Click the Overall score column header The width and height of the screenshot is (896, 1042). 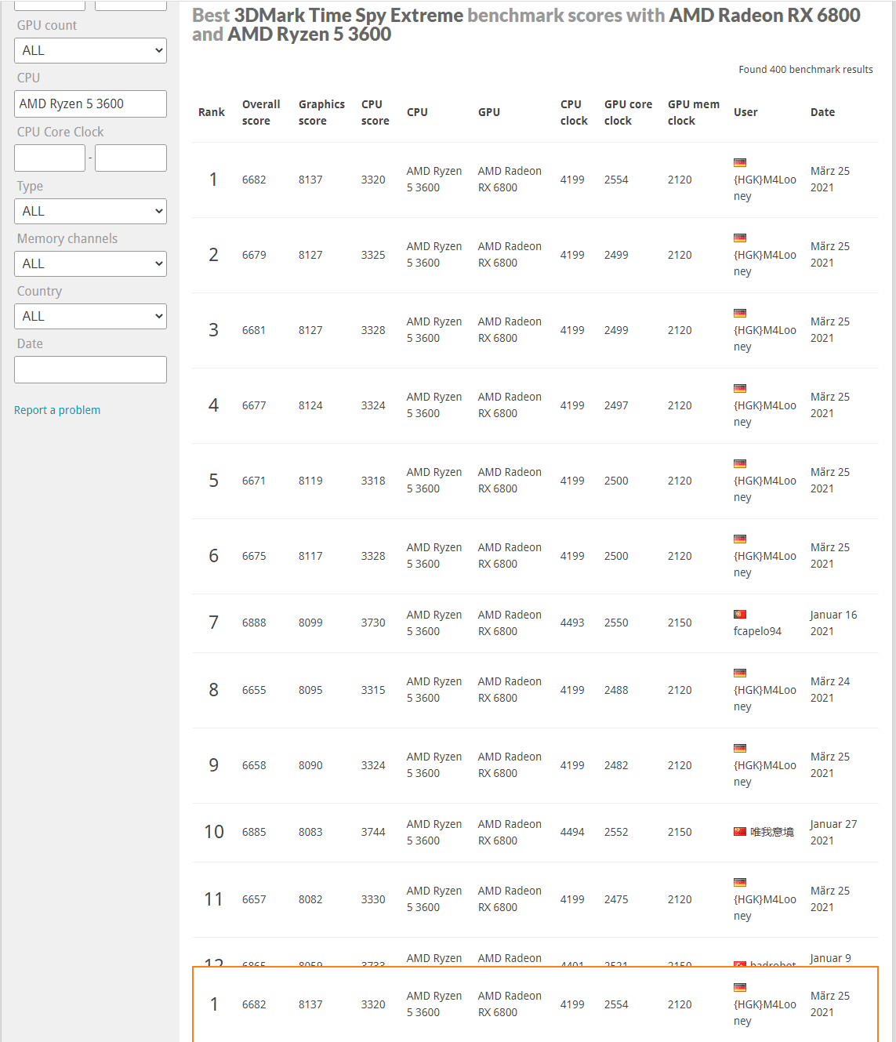260,112
